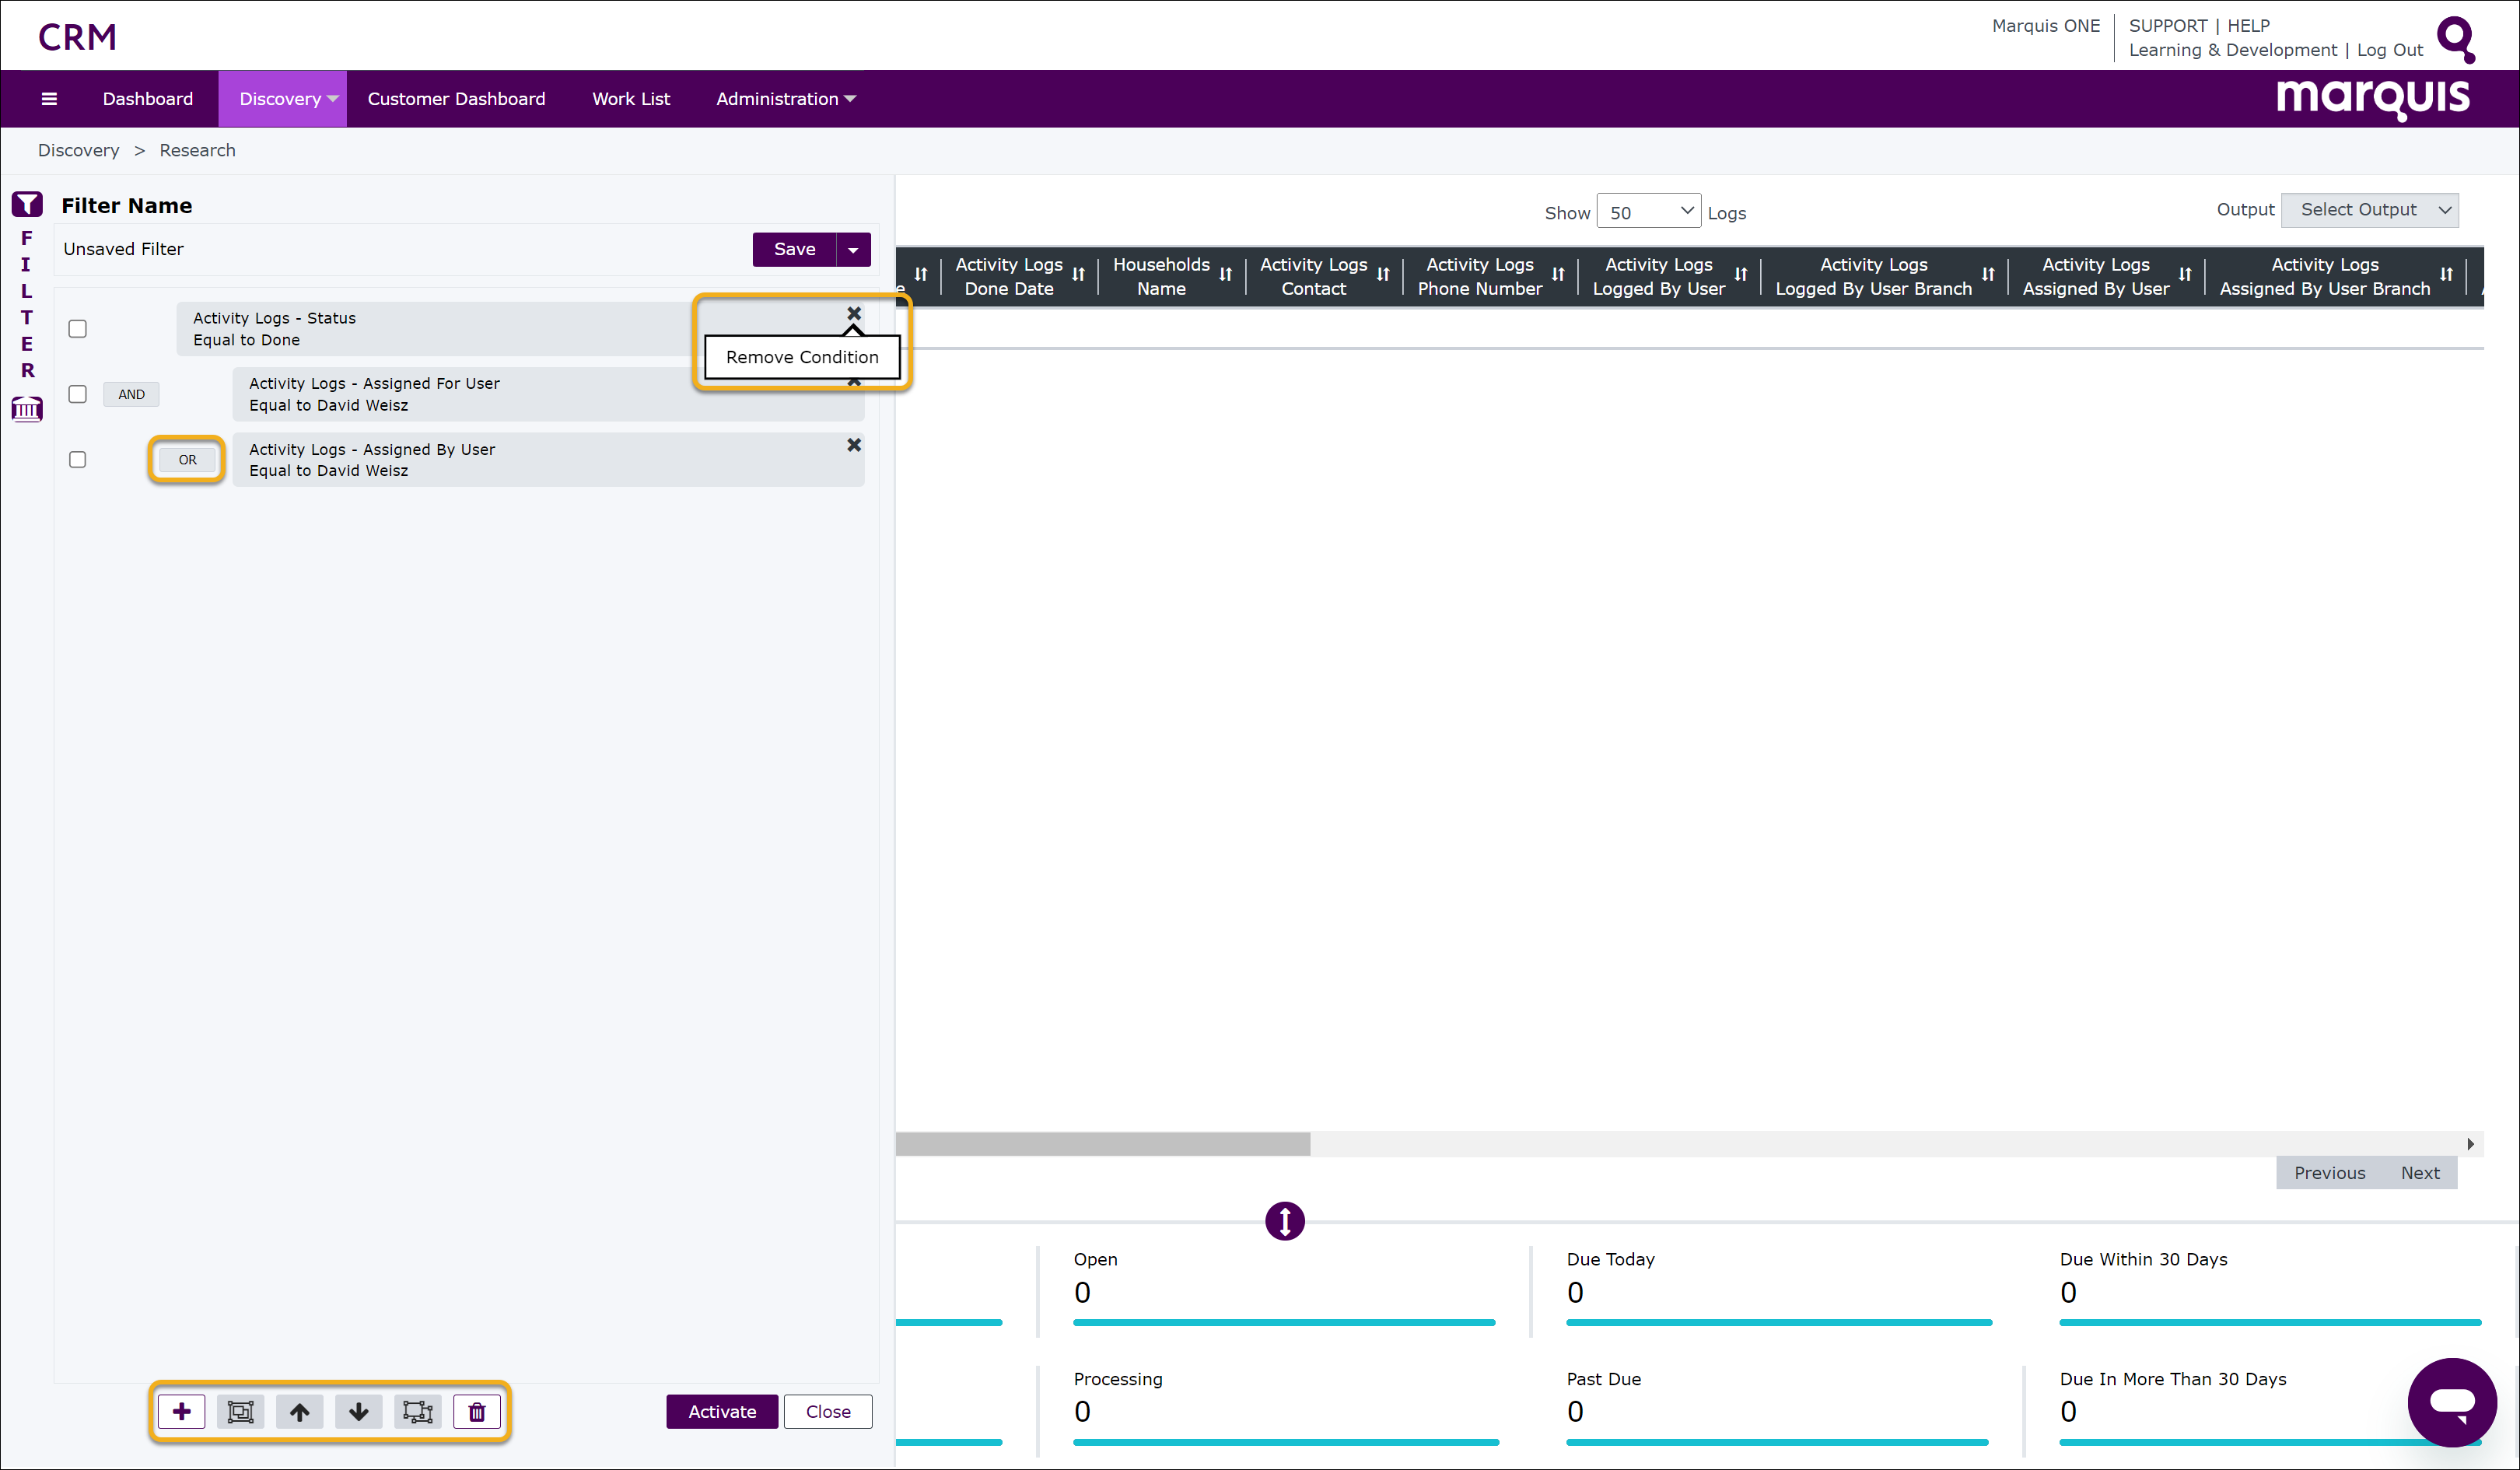Image resolution: width=2520 pixels, height=1470 pixels.
Task: Click the ungroup conditions icon
Action: click(x=417, y=1411)
